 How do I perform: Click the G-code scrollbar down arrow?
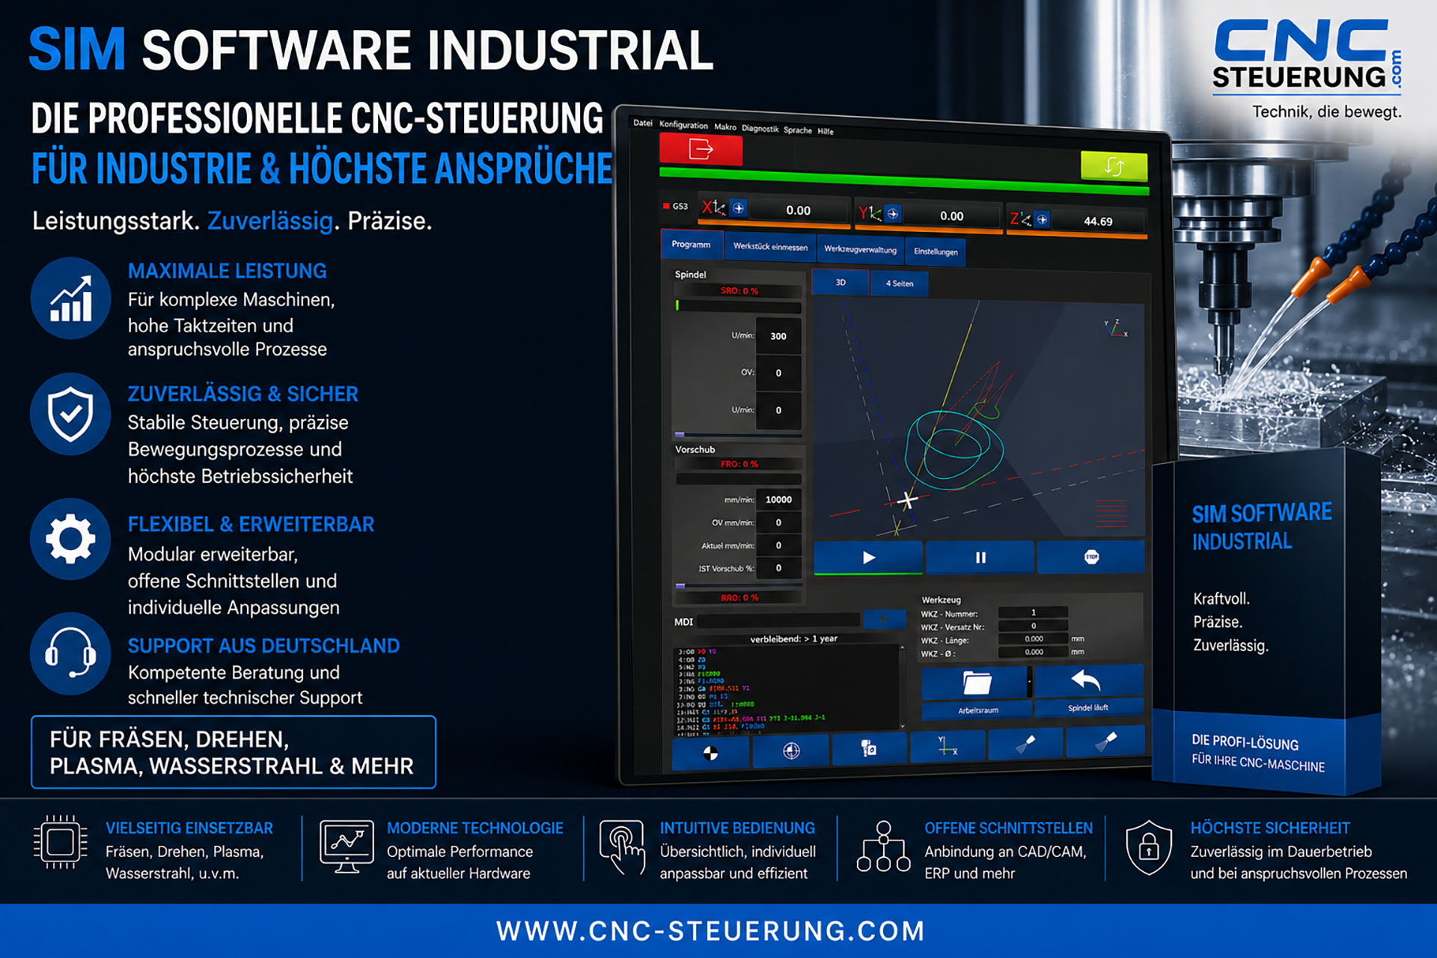coord(902,725)
